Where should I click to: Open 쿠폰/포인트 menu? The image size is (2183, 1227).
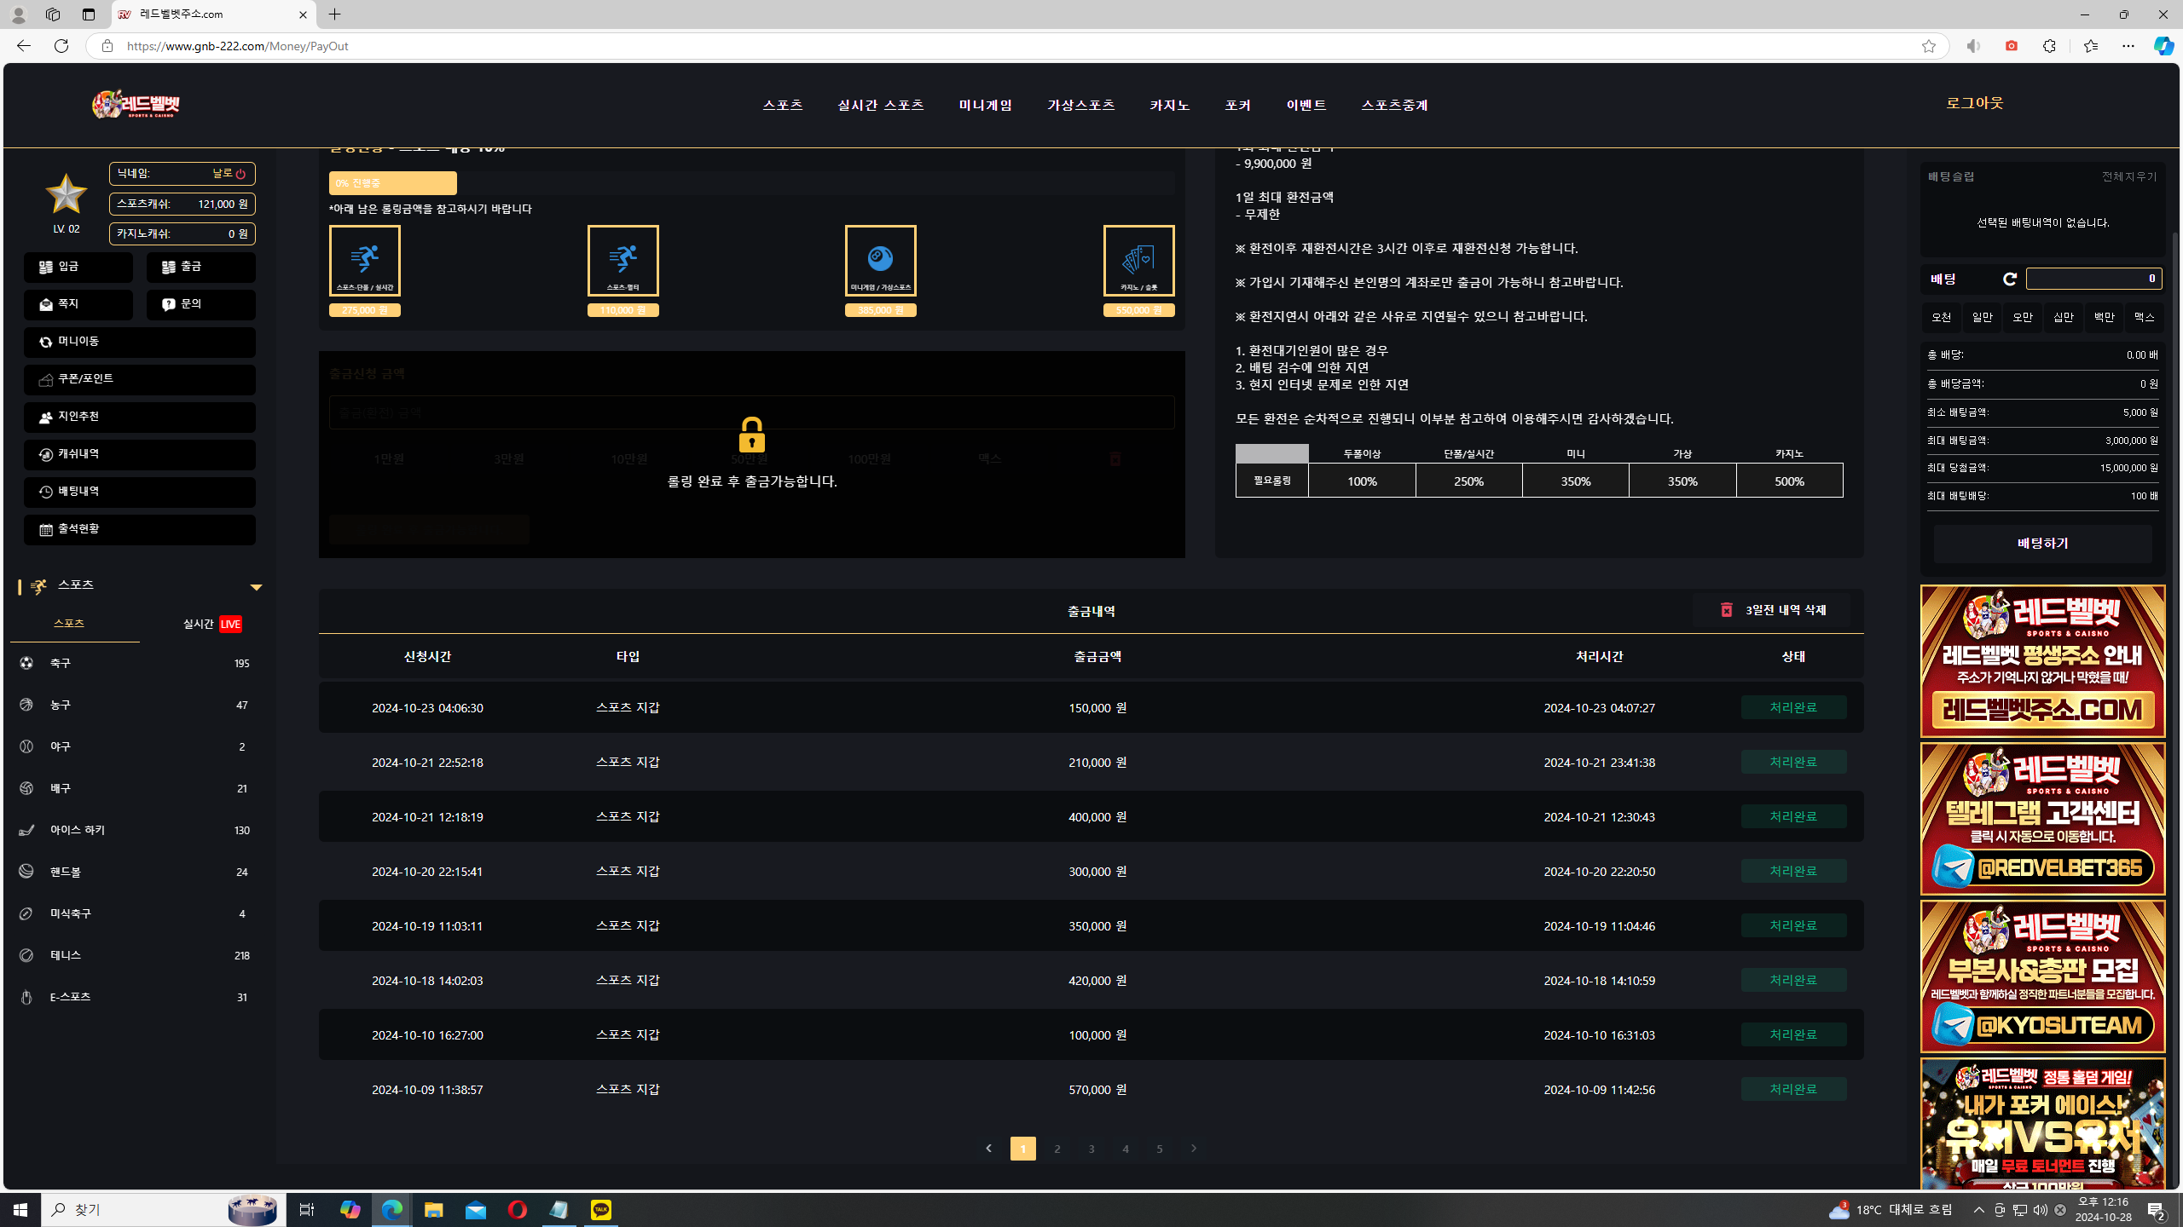point(140,379)
